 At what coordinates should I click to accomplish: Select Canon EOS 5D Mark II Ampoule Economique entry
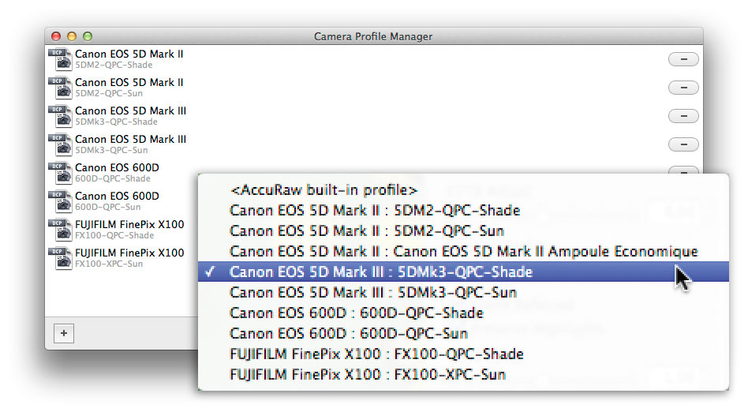point(463,252)
